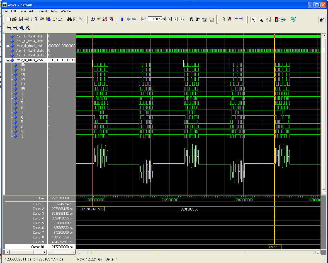Screen dimensions: 328x263
Task: Select bit (12) in the signal list
Action: tap(22, 79)
